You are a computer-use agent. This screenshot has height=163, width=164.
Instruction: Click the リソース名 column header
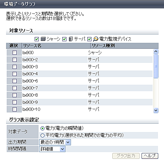[56, 46]
